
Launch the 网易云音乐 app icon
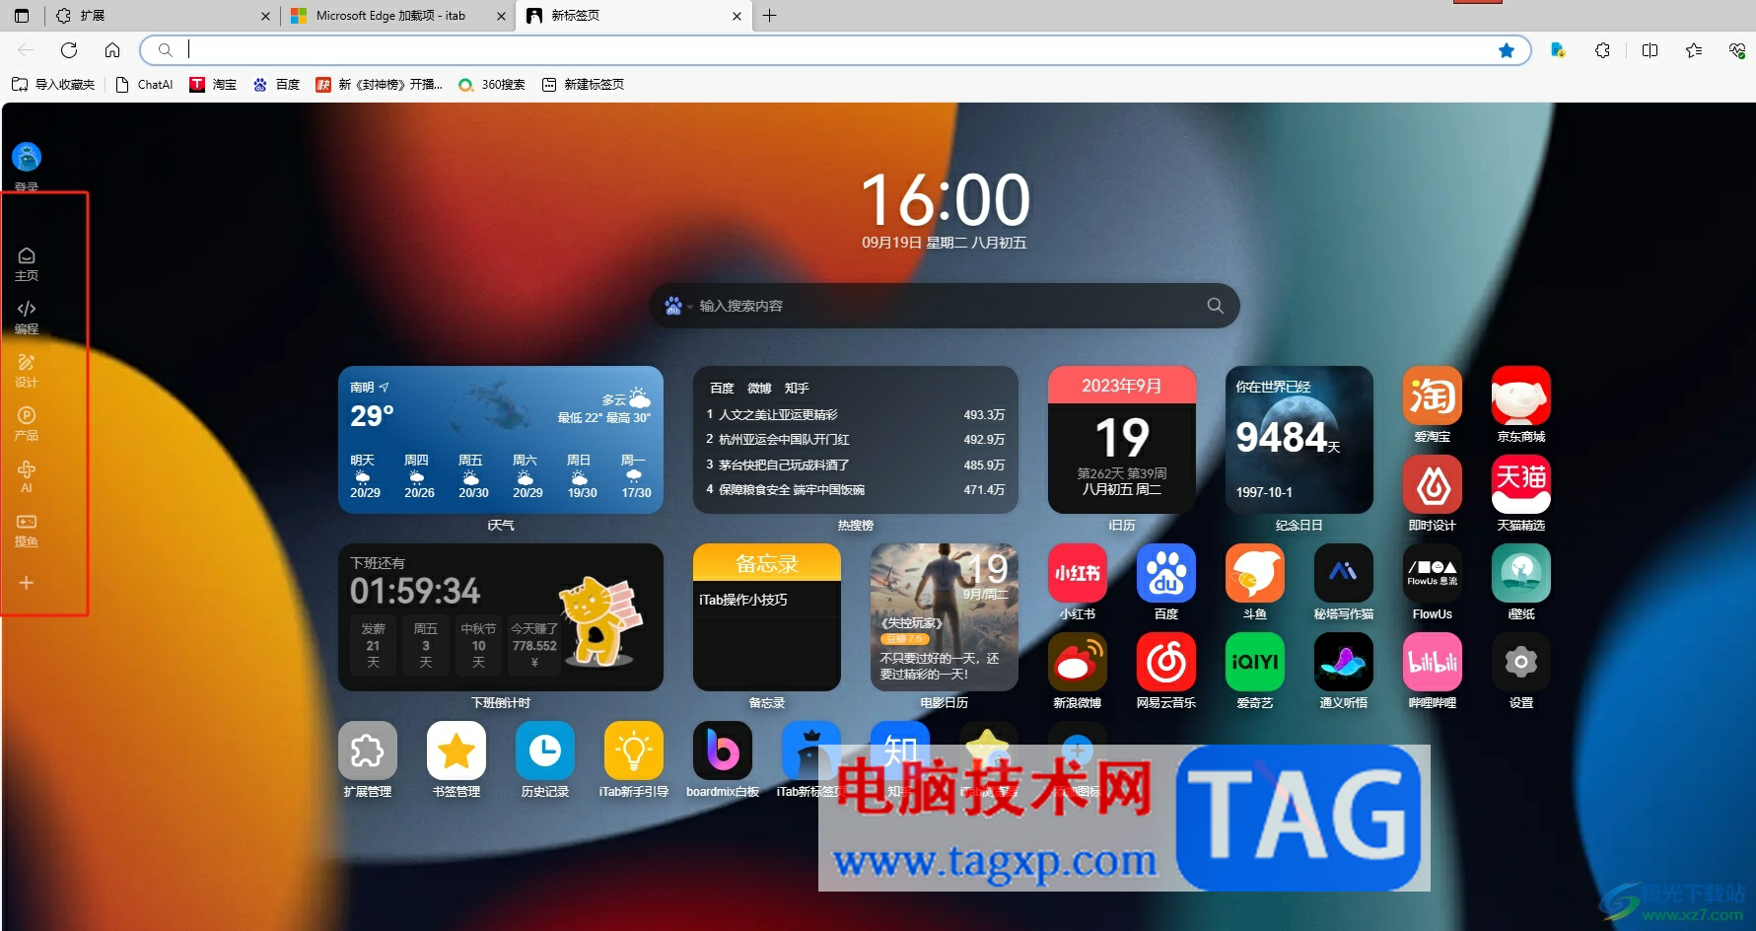[1165, 662]
